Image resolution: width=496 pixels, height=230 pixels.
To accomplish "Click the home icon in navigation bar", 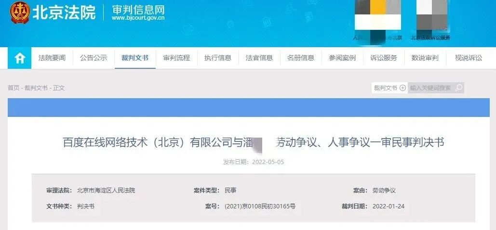I will click(20, 58).
